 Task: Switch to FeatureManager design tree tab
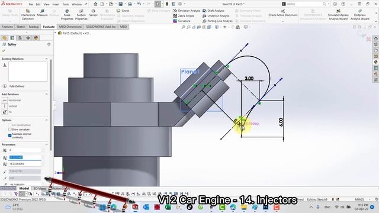click(x=4, y=38)
